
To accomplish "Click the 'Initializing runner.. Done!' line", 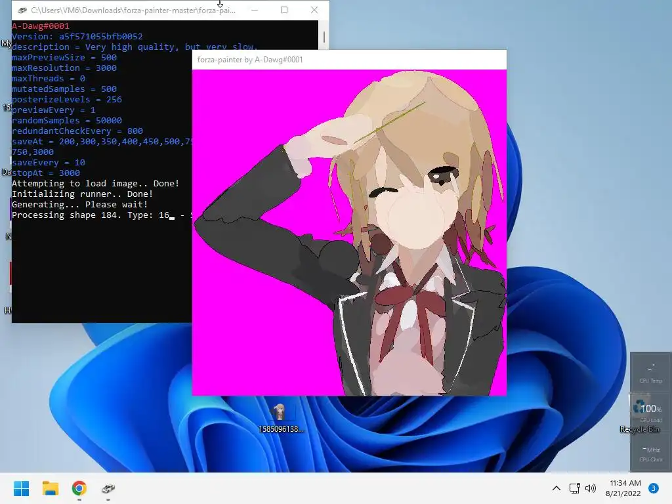I will click(82, 194).
